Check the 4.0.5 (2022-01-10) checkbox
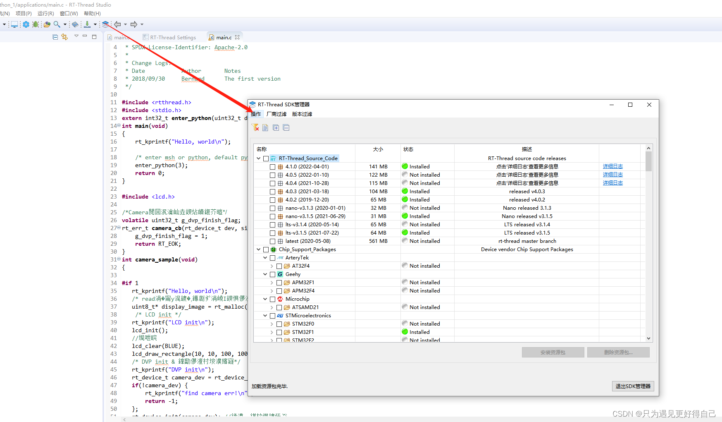The height and width of the screenshot is (422, 722). (x=272, y=175)
